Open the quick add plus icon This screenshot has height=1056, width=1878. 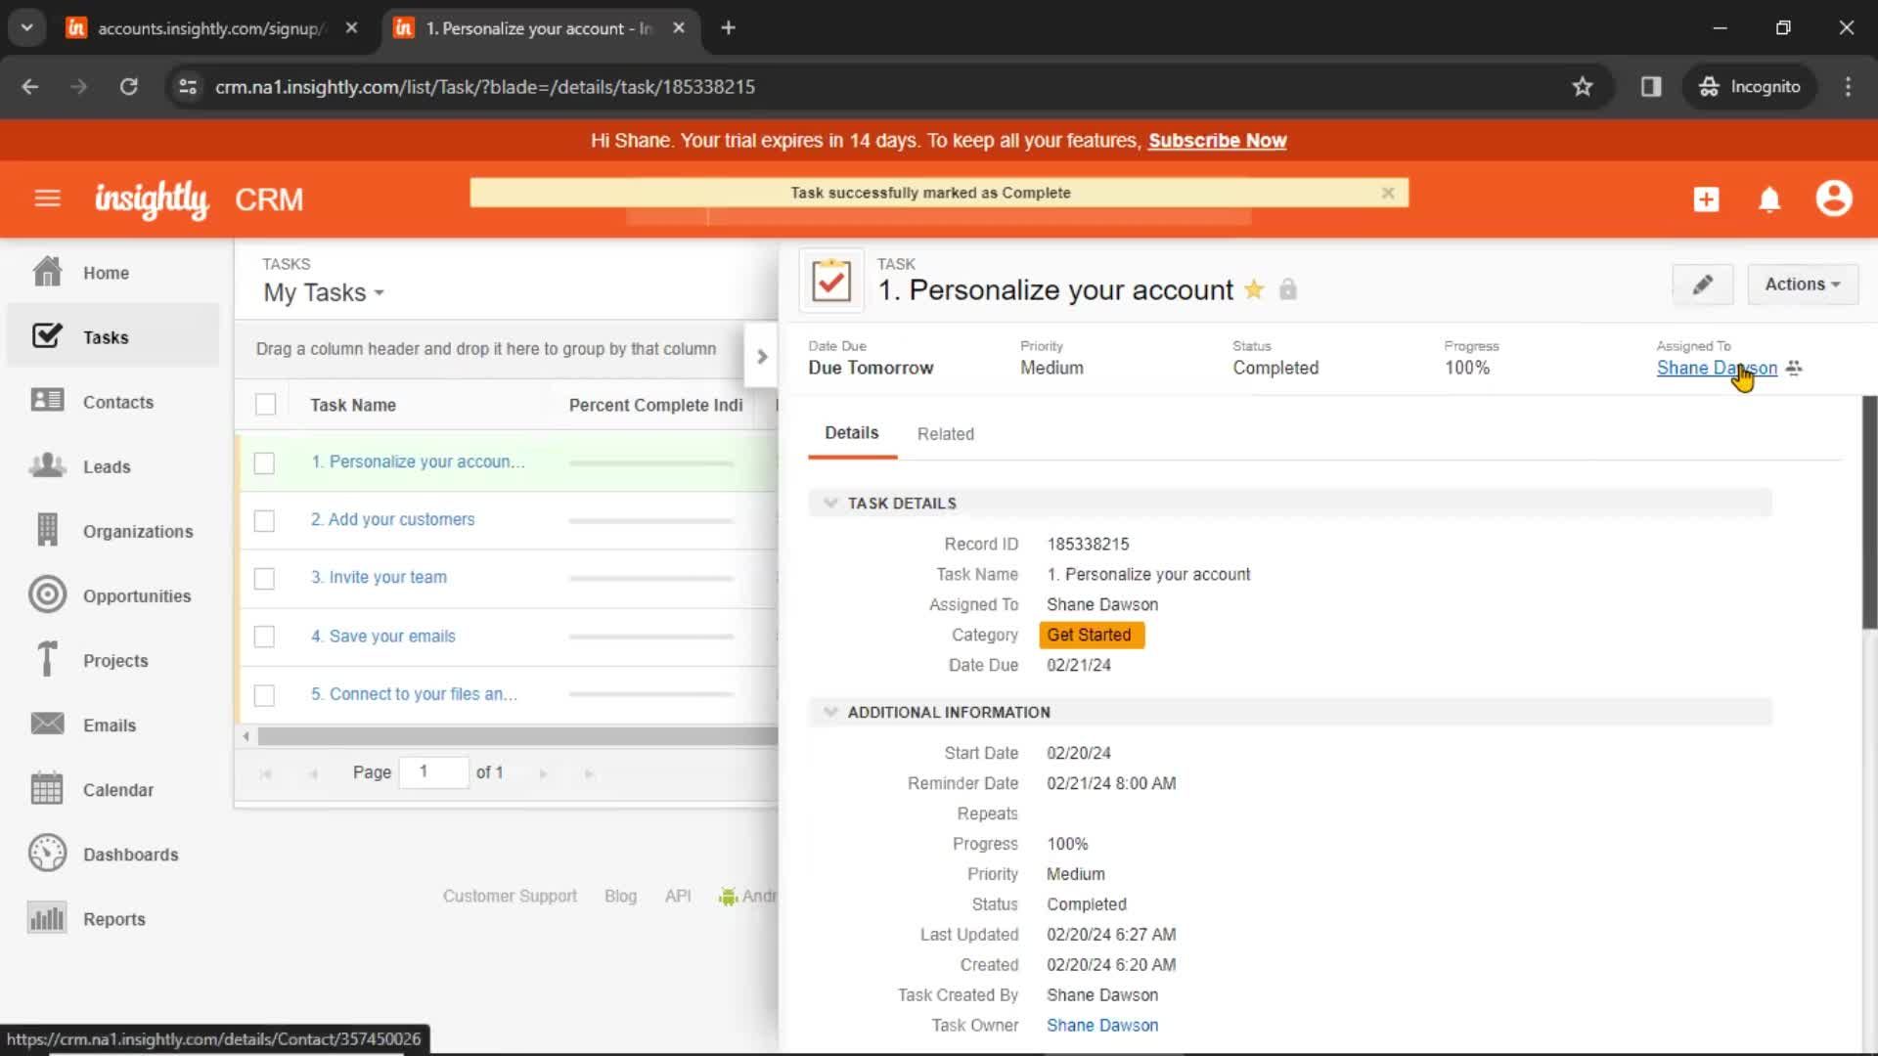pyautogui.click(x=1706, y=199)
